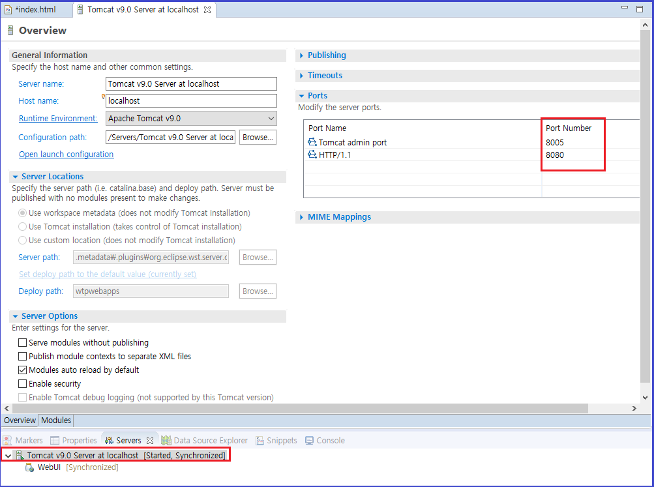This screenshot has width=654, height=487.
Task: Select Use custom location radio button
Action: point(23,241)
